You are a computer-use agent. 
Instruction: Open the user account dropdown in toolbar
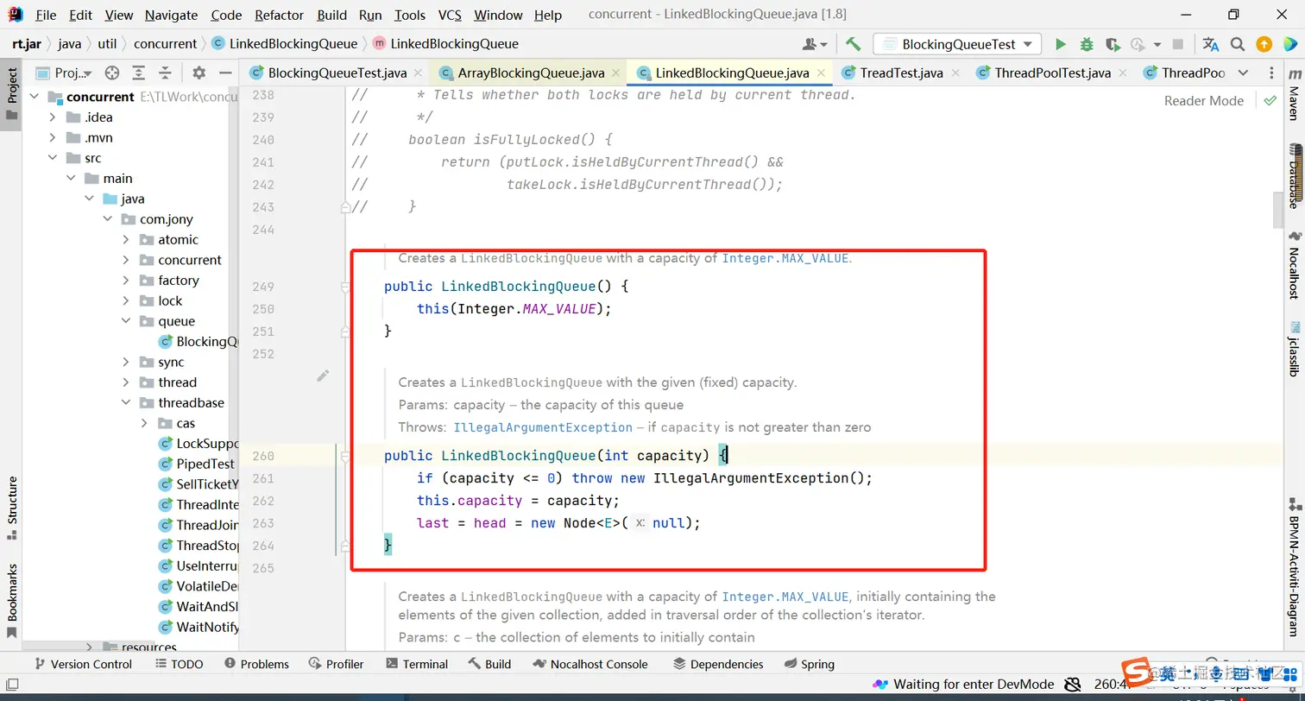815,44
